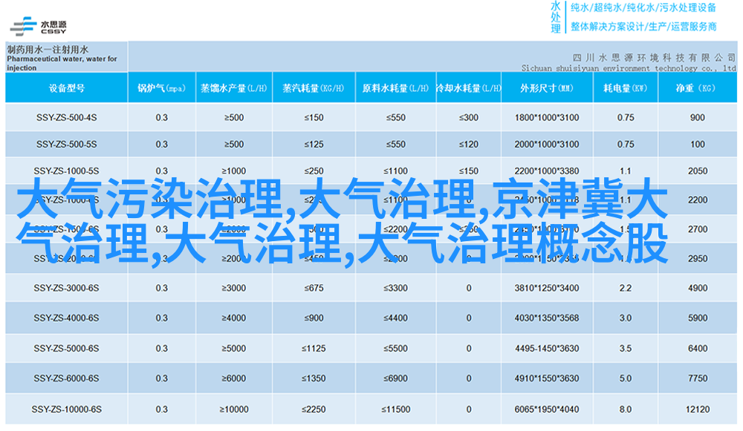The height and width of the screenshot is (431, 743).
Task: Click the ≥4000 distilled water output cell
Action: pyautogui.click(x=234, y=318)
